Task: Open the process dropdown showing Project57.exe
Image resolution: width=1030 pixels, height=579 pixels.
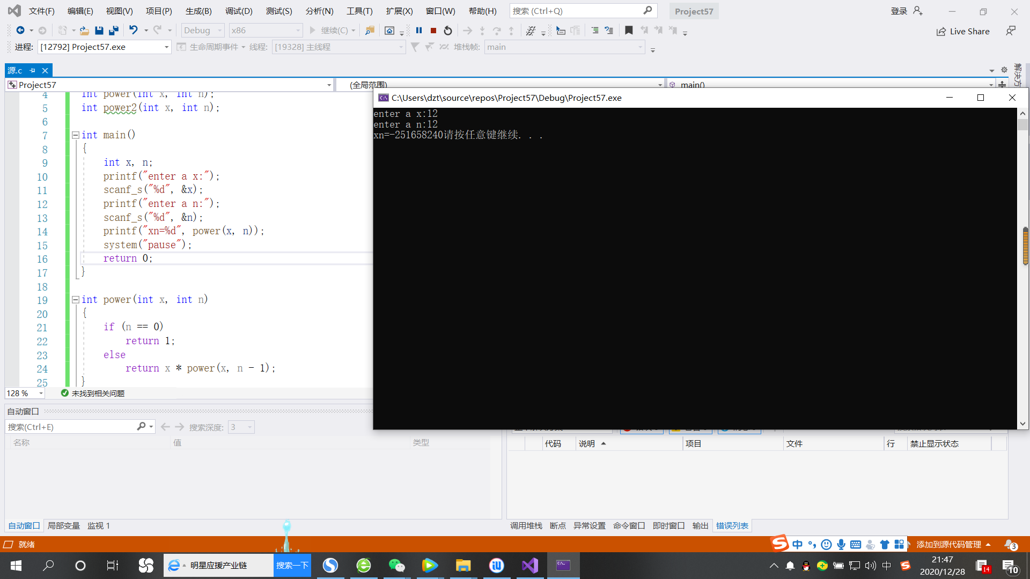Action: tap(166, 47)
